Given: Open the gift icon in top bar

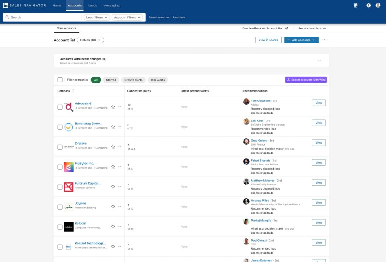Looking at the screenshot, I should tap(356, 5).
